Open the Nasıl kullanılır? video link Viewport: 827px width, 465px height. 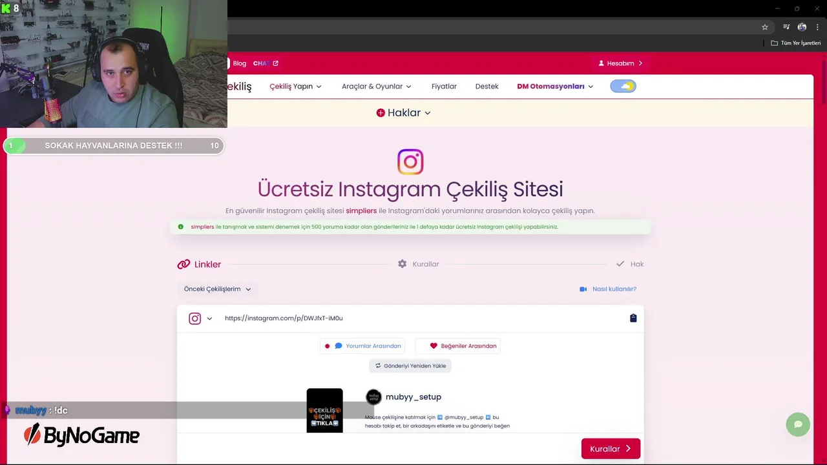click(x=608, y=289)
